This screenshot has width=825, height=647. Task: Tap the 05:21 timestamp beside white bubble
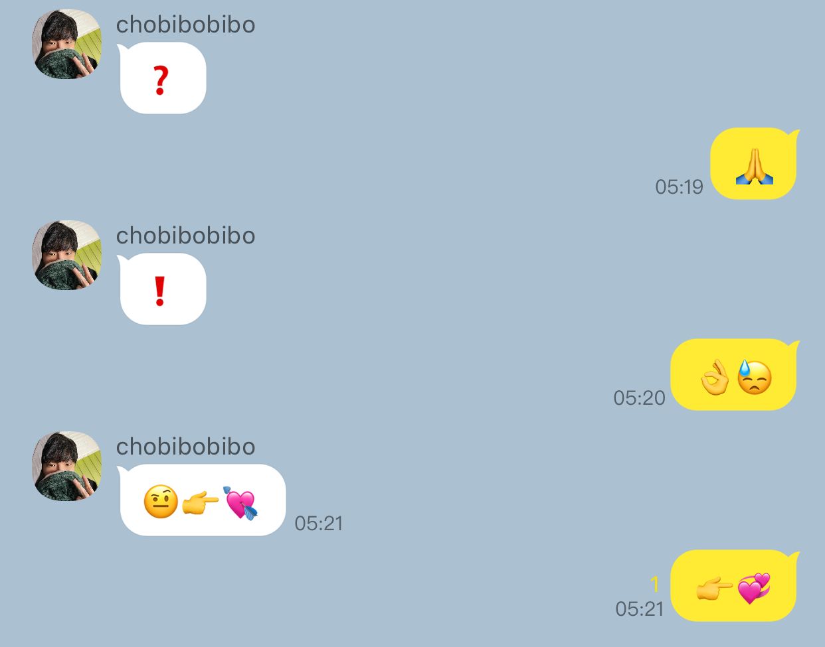coord(319,524)
